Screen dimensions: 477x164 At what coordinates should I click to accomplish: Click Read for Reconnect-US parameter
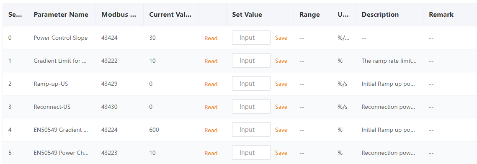click(211, 107)
